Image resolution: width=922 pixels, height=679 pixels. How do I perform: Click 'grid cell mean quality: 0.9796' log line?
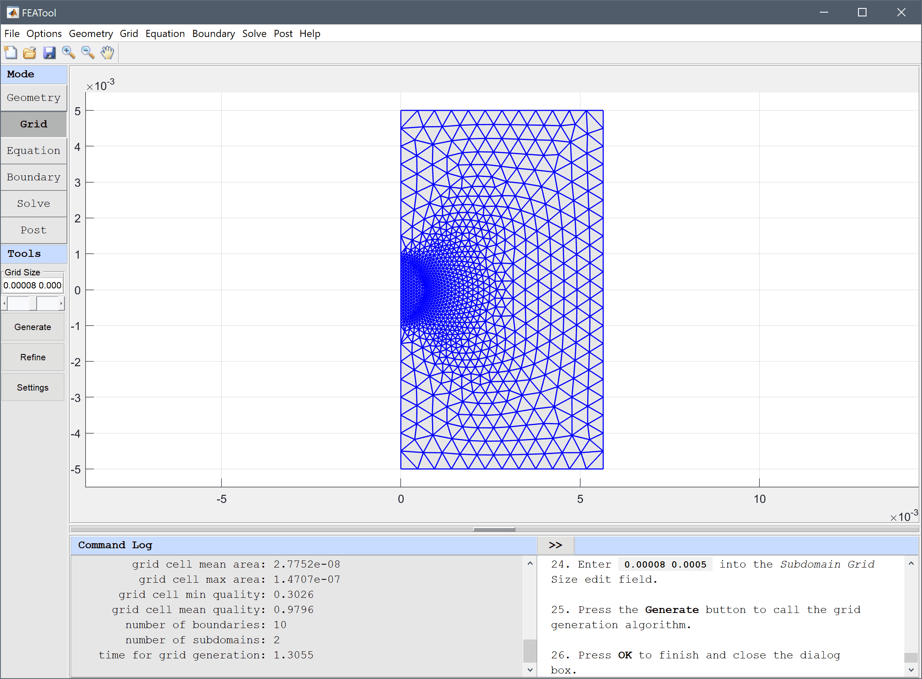pyautogui.click(x=213, y=610)
